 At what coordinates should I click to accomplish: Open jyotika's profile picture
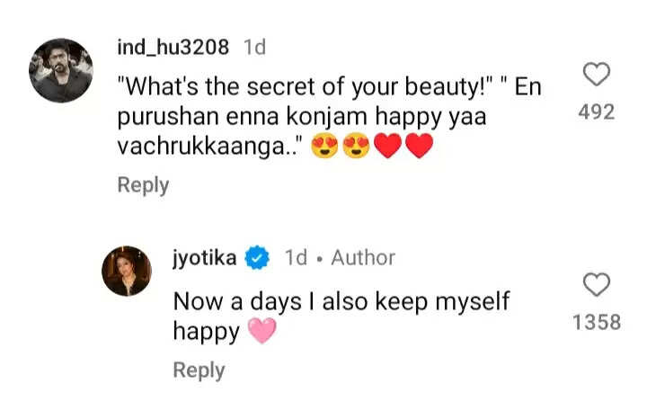(x=126, y=271)
